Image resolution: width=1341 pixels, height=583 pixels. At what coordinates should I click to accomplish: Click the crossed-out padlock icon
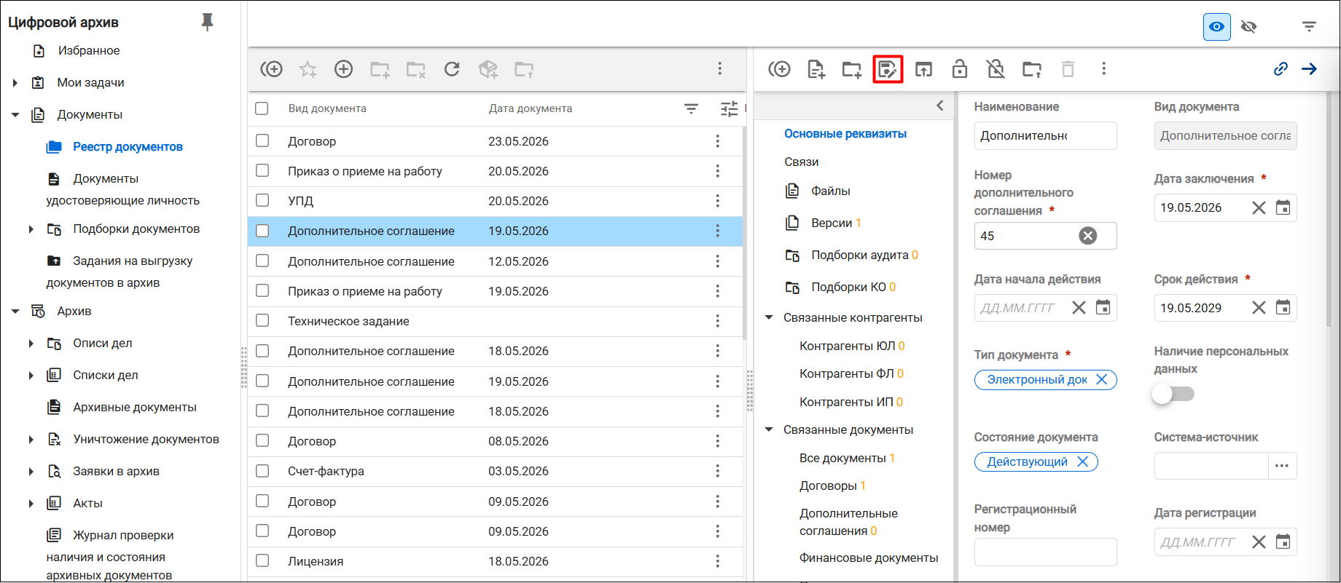tap(996, 69)
